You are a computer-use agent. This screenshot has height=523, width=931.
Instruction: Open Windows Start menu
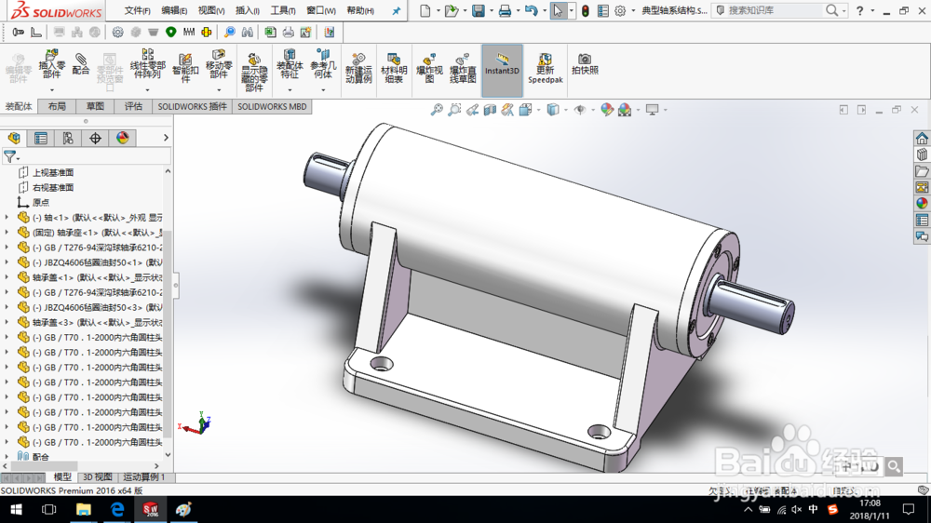pyautogui.click(x=16, y=509)
